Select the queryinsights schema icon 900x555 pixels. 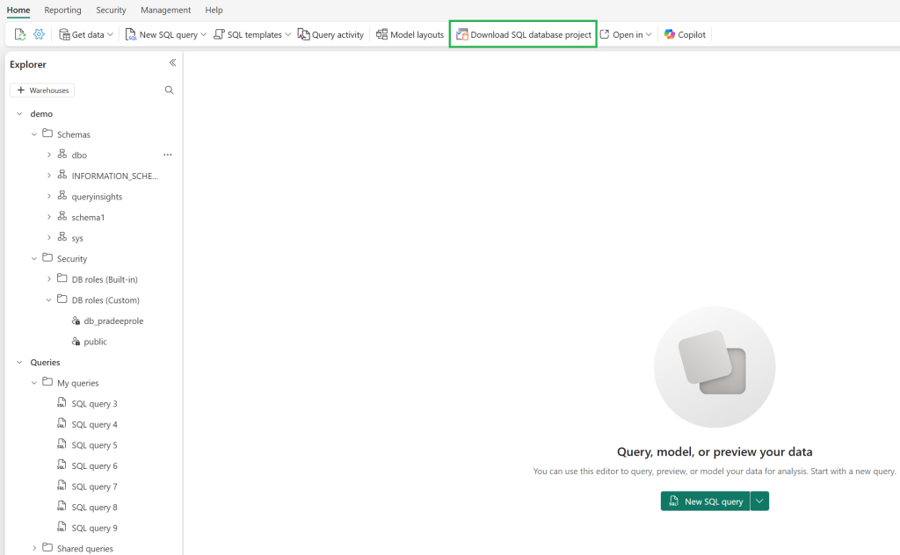pyautogui.click(x=62, y=195)
